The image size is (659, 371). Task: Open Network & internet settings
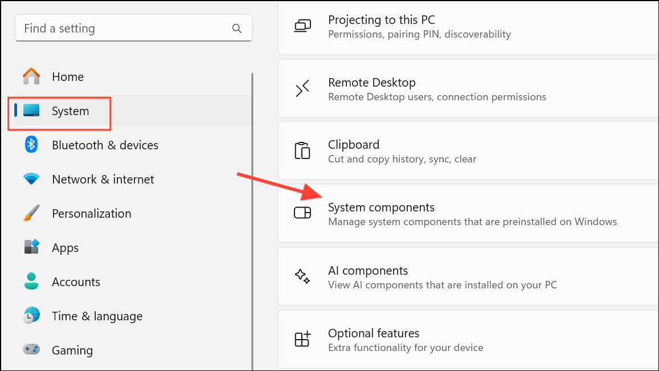[133, 179]
